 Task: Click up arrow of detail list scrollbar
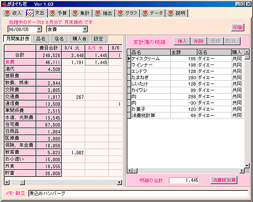pos(247,52)
